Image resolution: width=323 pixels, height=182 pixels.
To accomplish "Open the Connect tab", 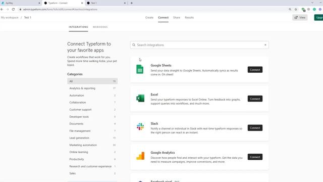I will click(x=164, y=18).
